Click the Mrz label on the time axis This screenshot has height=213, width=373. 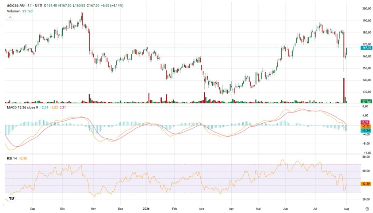point(201,209)
